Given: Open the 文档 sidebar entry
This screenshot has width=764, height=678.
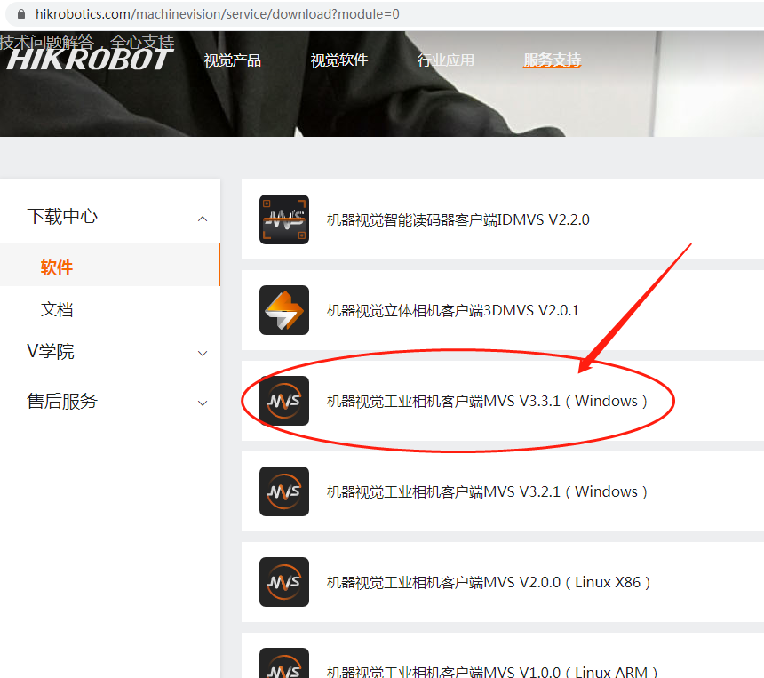Looking at the screenshot, I should point(57,309).
